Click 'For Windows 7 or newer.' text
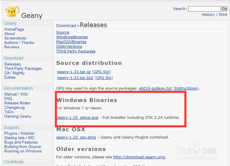 click(x=80, y=108)
